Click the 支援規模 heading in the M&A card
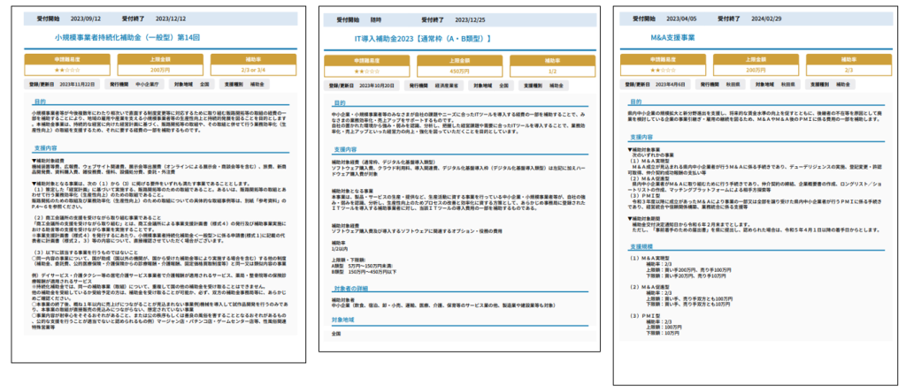The width and height of the screenshot is (906, 392). point(641,246)
